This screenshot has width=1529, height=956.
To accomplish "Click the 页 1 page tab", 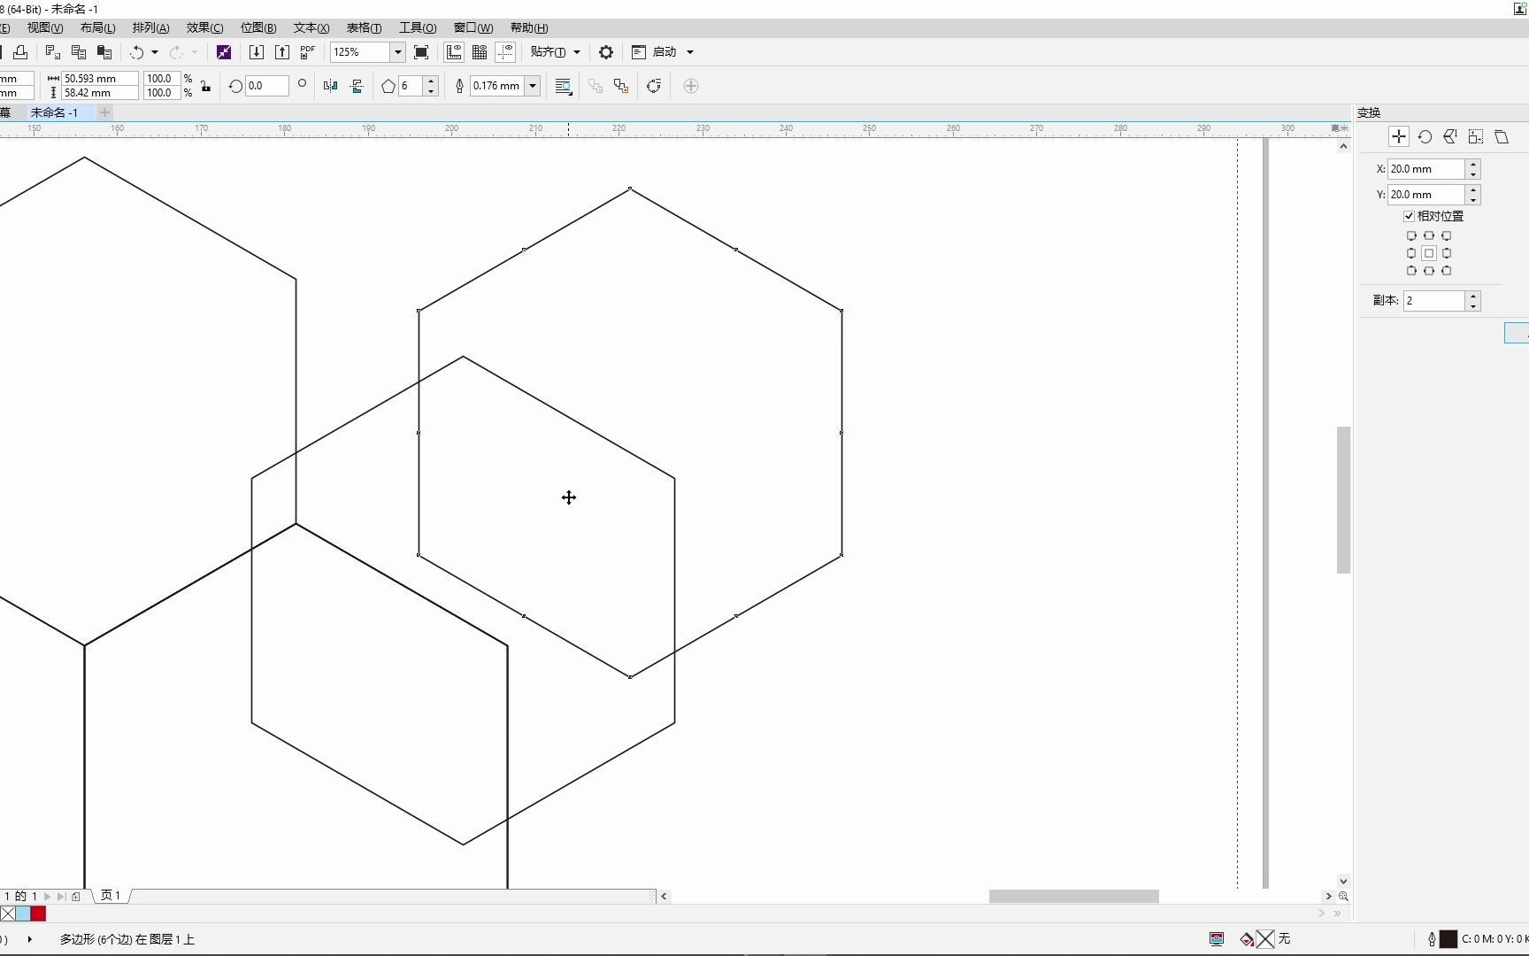I will point(111,896).
